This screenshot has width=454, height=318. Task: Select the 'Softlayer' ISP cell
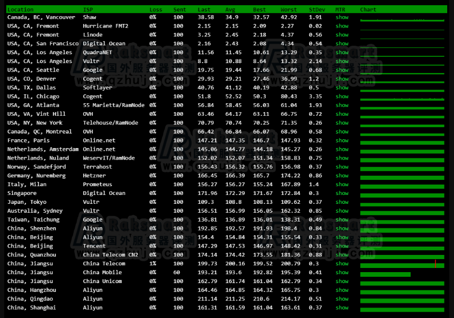click(x=97, y=88)
